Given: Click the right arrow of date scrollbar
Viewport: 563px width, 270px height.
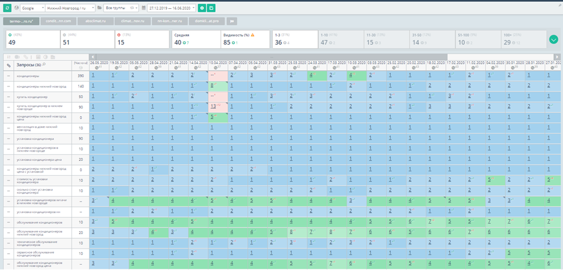Looking at the screenshot, I should [557, 57].
